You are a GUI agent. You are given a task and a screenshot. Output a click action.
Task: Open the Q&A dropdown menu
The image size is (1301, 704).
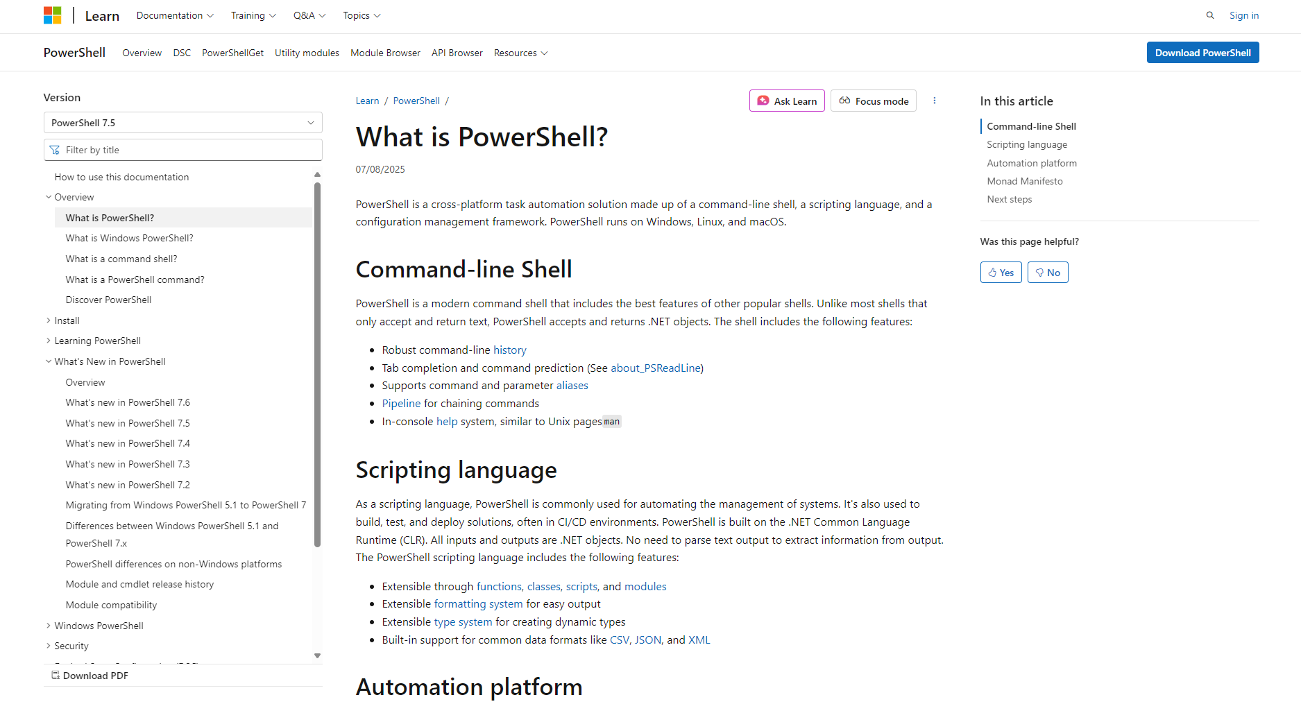click(309, 15)
